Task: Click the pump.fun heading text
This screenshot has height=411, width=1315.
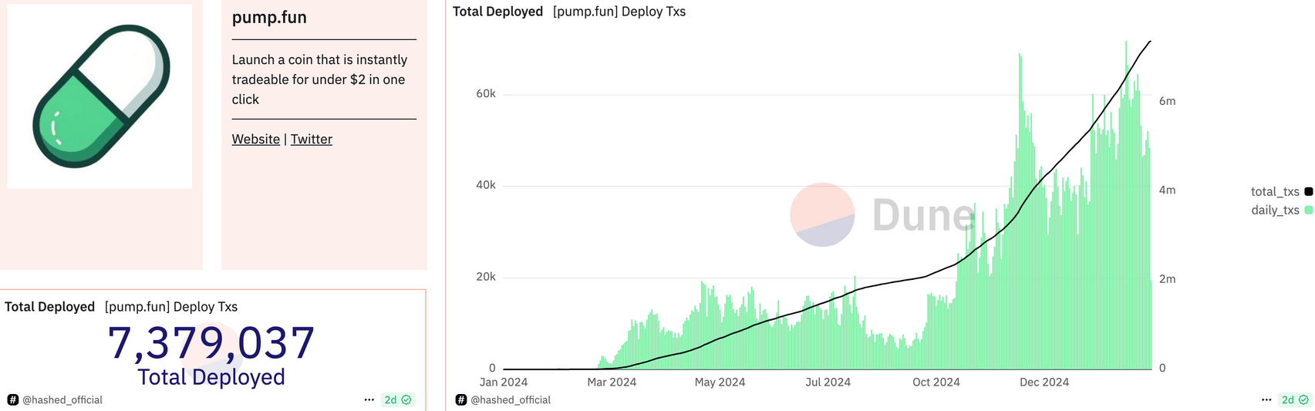Action: pos(269,18)
